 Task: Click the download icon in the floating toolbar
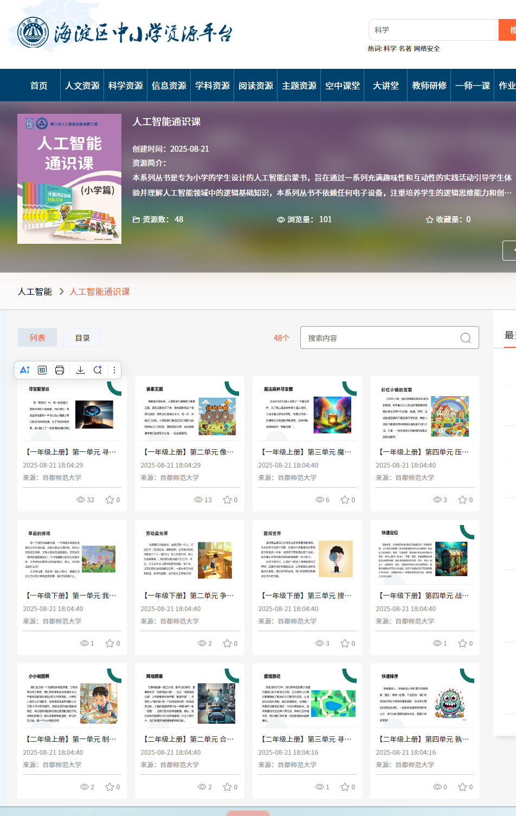81,370
